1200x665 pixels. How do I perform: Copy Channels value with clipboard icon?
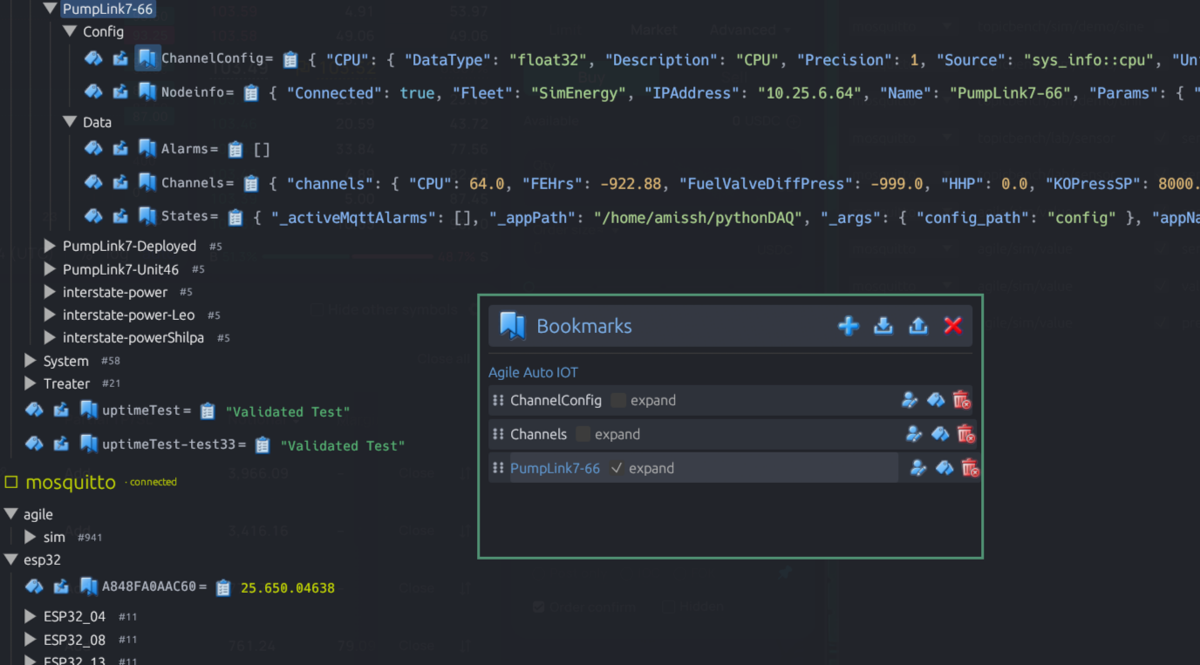tap(251, 184)
